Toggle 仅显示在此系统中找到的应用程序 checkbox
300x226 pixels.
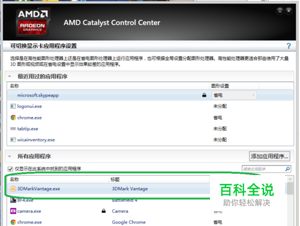point(10,169)
